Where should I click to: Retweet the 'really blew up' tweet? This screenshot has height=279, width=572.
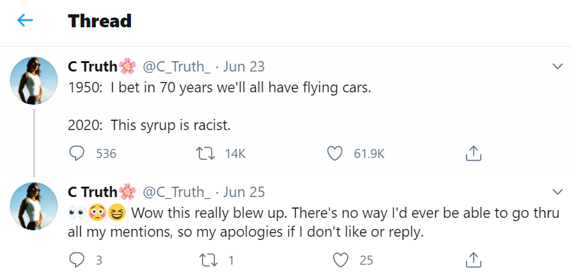[205, 260]
